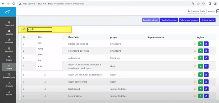
Task: Choose 'vue' from search suggestions
Action: click(49, 43)
